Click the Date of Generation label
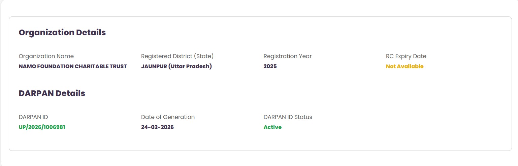518x166 pixels. [168, 117]
